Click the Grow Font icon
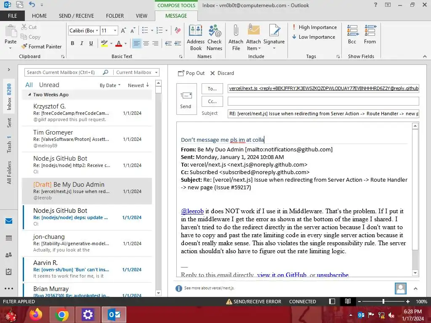The image size is (431, 323). tap(123, 30)
